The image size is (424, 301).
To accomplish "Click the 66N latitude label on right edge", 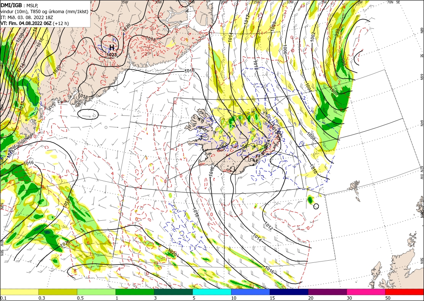I will click(x=422, y=77).
